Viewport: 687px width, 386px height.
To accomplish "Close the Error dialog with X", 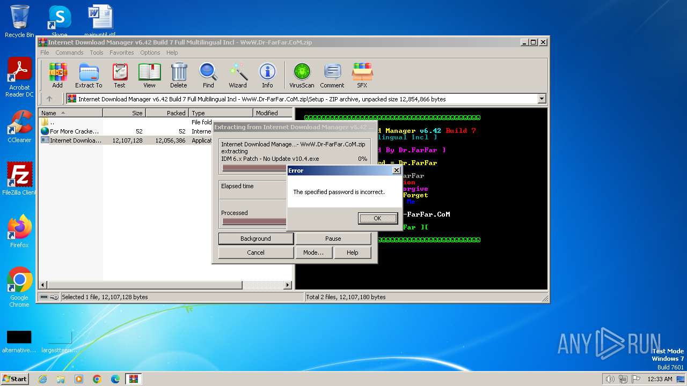I will click(396, 170).
